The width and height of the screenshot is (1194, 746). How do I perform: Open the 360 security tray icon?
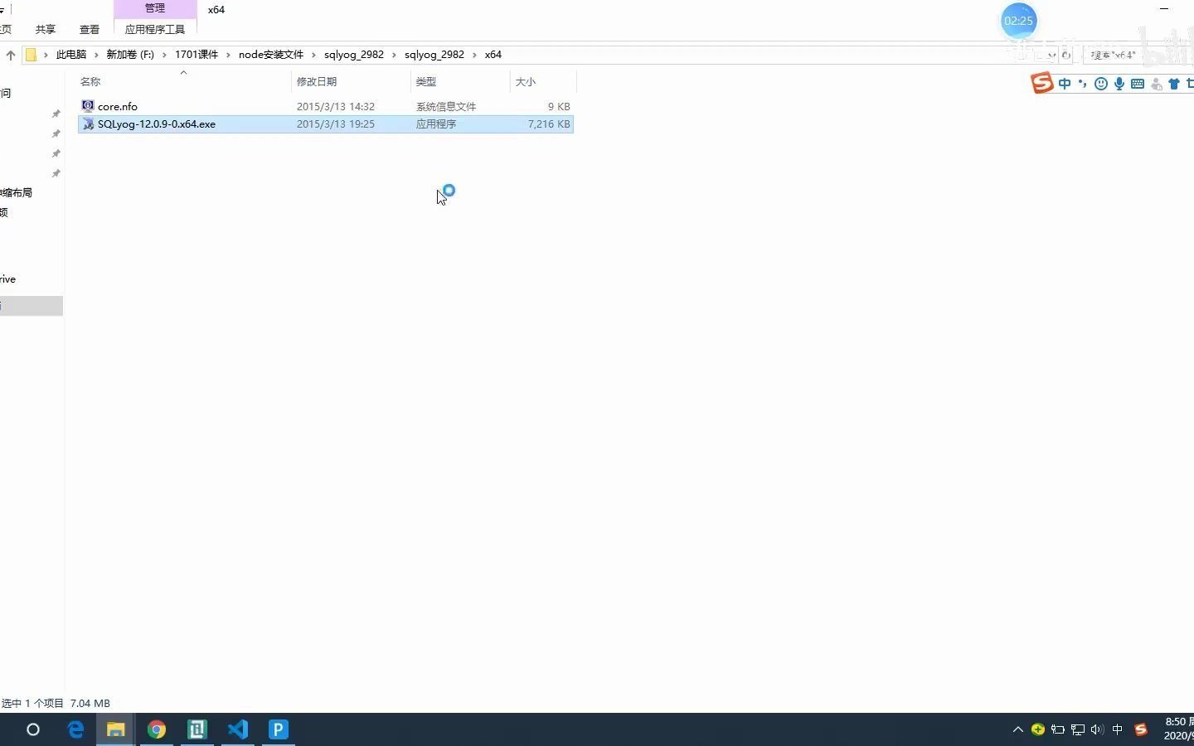(1038, 729)
